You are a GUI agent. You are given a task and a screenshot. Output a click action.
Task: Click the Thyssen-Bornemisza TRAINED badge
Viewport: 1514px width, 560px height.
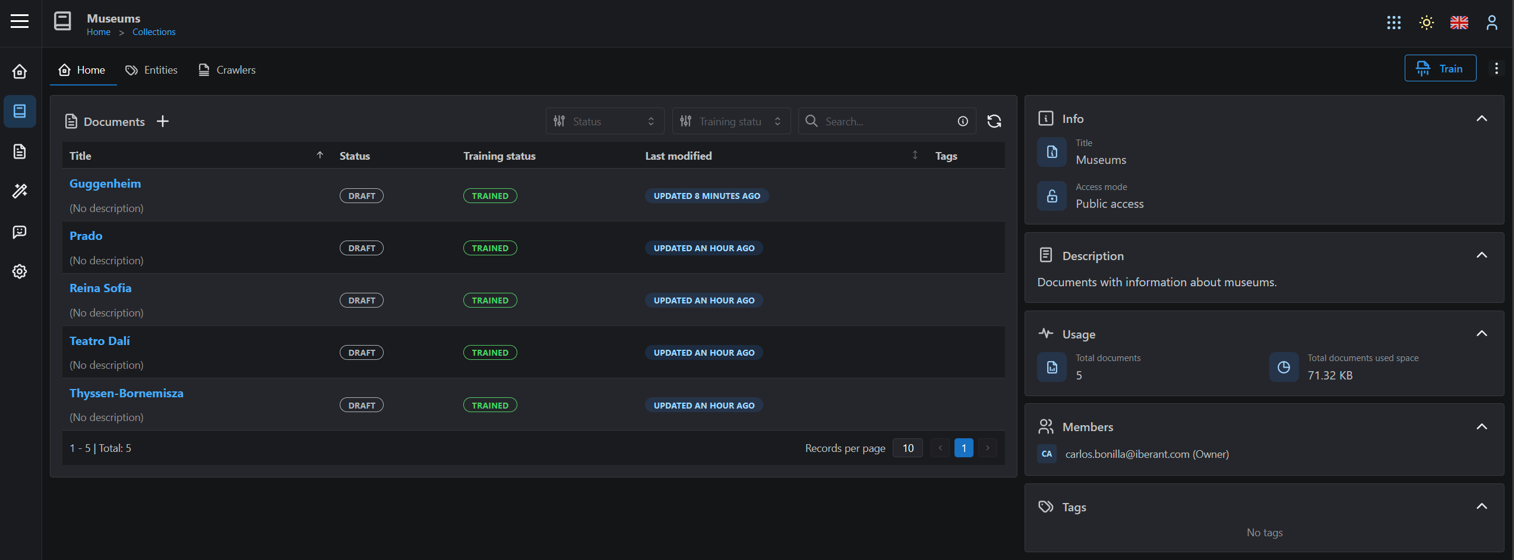(490, 405)
